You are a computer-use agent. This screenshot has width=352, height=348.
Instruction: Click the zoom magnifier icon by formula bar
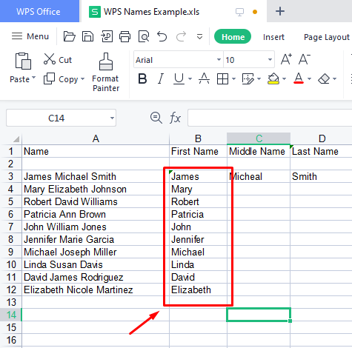[x=156, y=118]
